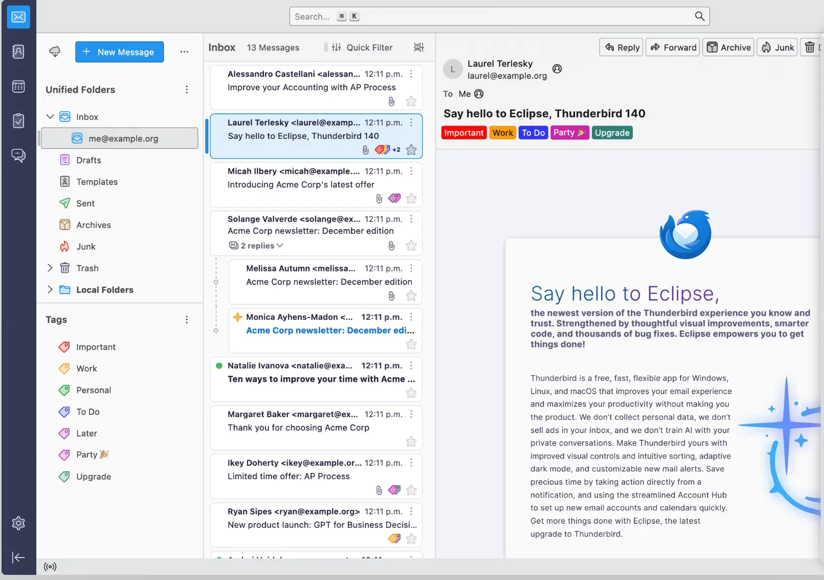Click the orange Work tag label in message header

click(503, 133)
